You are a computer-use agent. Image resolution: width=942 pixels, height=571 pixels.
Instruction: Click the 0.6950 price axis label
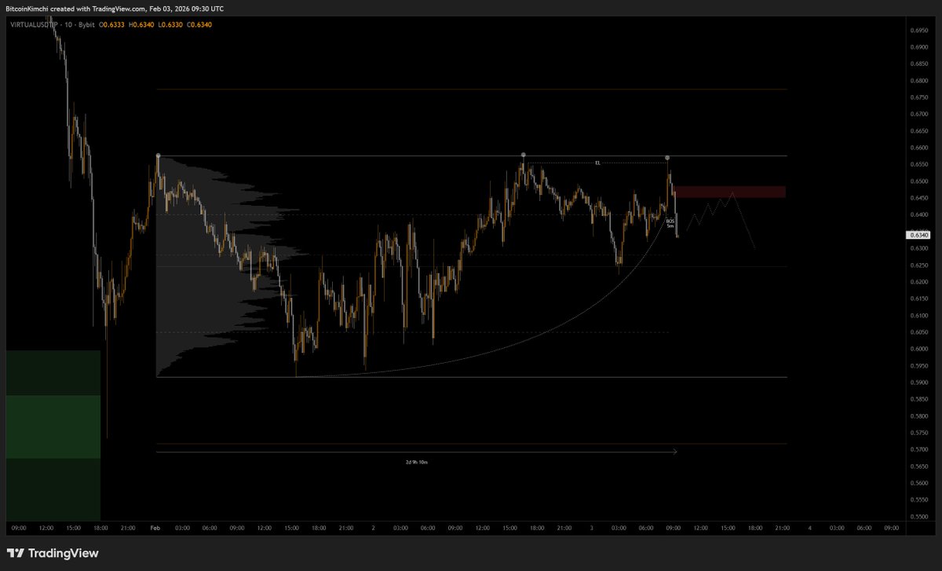(920, 31)
